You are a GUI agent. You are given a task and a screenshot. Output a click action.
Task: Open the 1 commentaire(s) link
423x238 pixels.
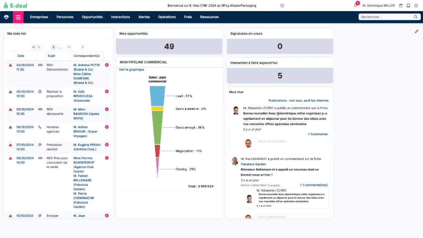point(314,185)
